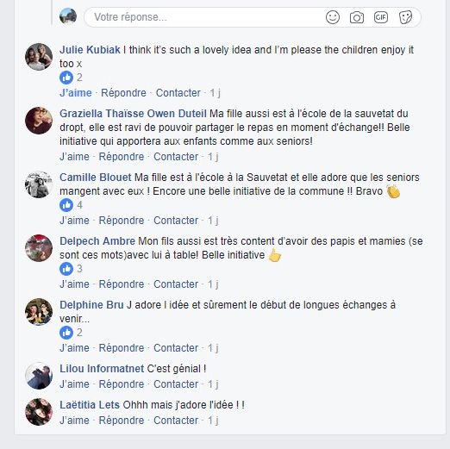Attach a photo using the camera icon

[x=357, y=17]
